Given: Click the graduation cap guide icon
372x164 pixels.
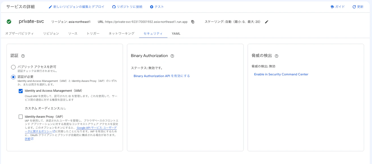Looking at the screenshot, I should (x=332, y=7).
